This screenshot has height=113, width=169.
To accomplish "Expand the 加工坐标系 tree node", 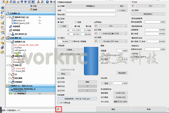I will coord(7,34).
